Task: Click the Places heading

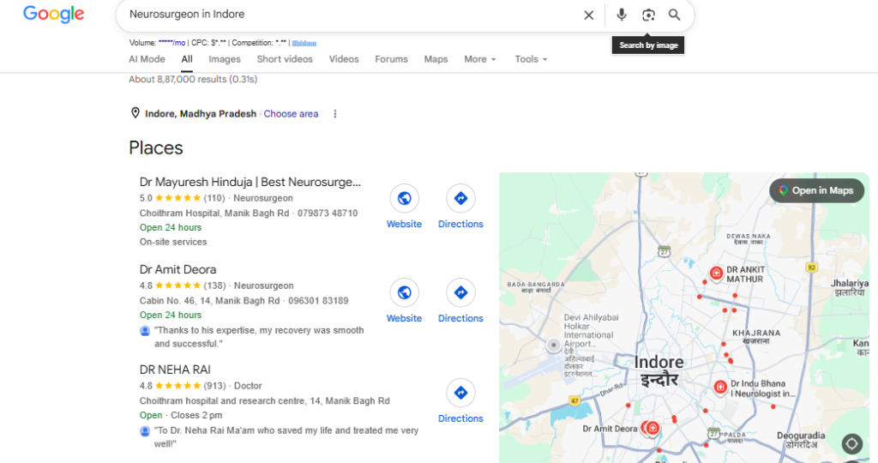Action: click(x=156, y=147)
